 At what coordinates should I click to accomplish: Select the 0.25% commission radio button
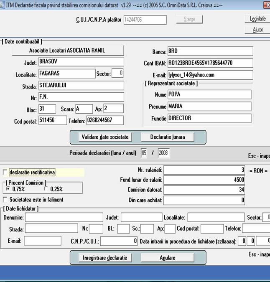(46, 189)
